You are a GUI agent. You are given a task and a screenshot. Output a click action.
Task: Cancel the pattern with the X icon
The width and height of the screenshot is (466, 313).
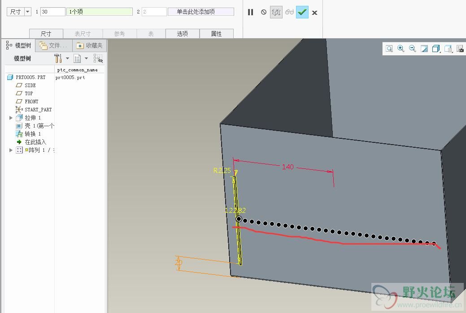(315, 13)
